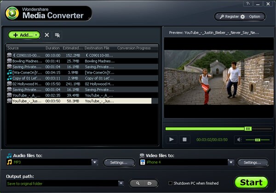The width and height of the screenshot is (276, 193).
Task: Click the green Start button
Action: pyautogui.click(x=251, y=182)
